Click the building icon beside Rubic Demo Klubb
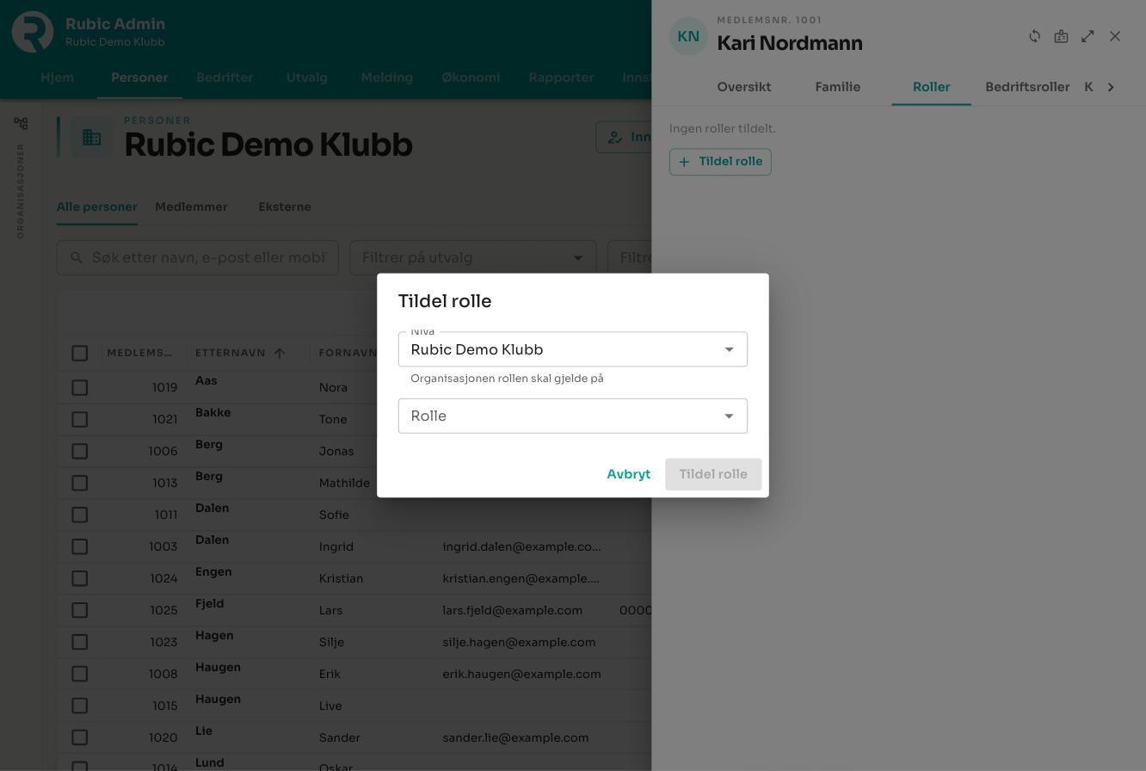 [92, 137]
